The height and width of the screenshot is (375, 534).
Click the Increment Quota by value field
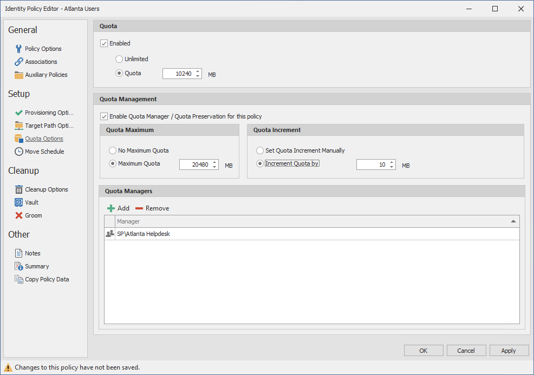372,165
